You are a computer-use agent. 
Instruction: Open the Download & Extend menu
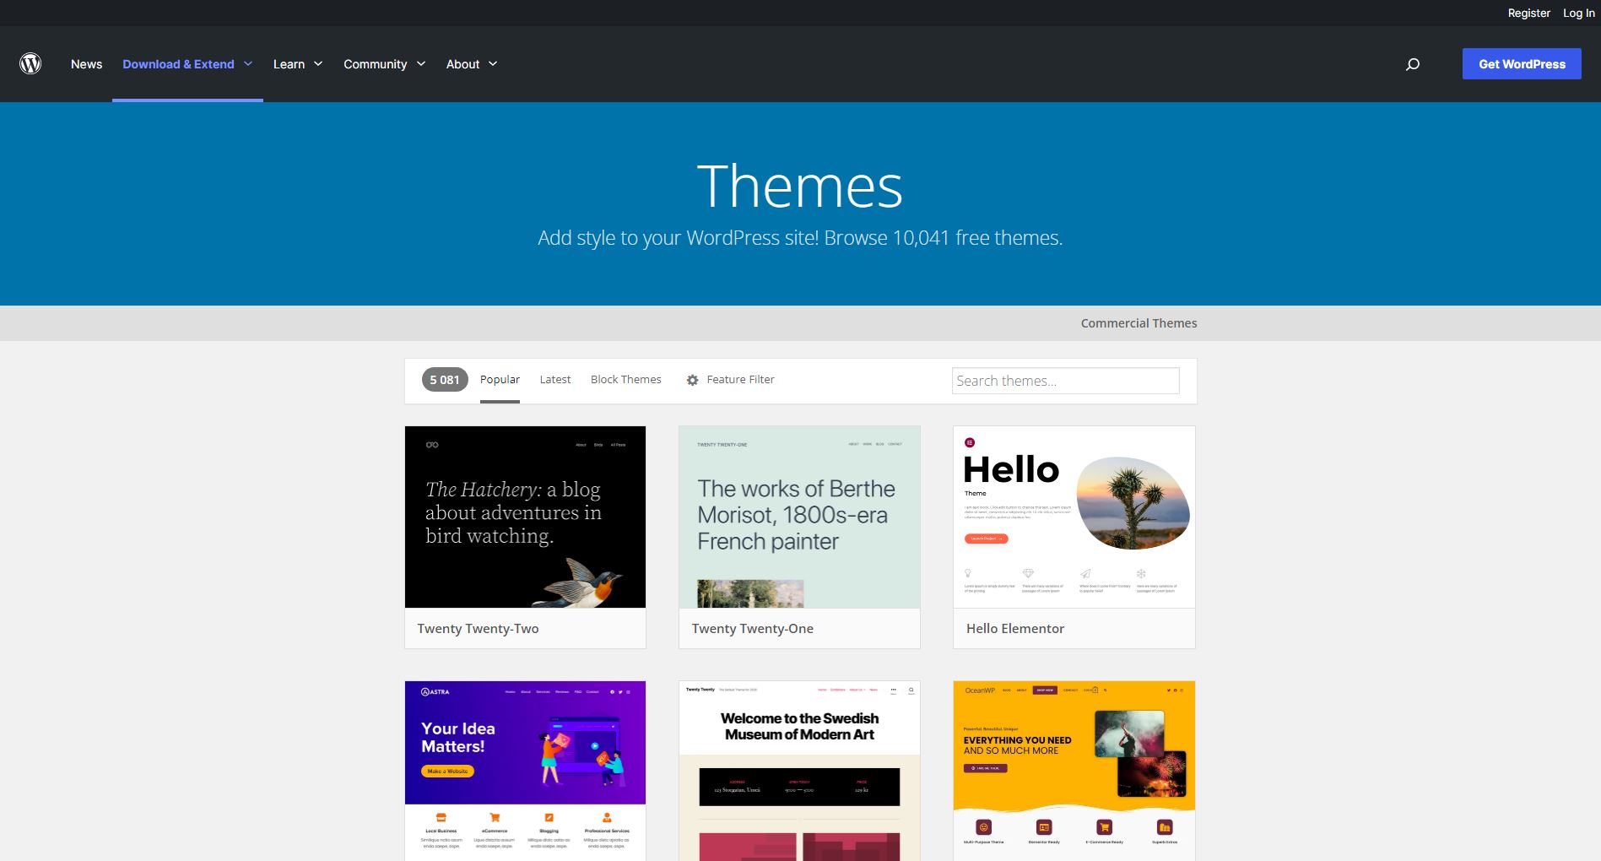click(x=178, y=64)
